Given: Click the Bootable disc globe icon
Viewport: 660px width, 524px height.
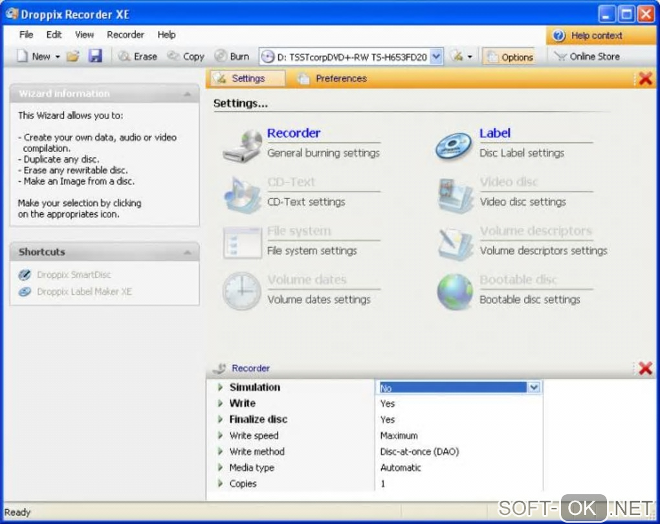Looking at the screenshot, I should [x=455, y=292].
